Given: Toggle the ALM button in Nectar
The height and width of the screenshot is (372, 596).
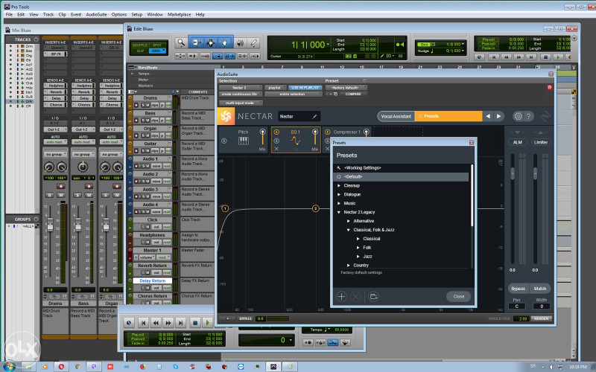Looking at the screenshot, I should tap(518, 142).
